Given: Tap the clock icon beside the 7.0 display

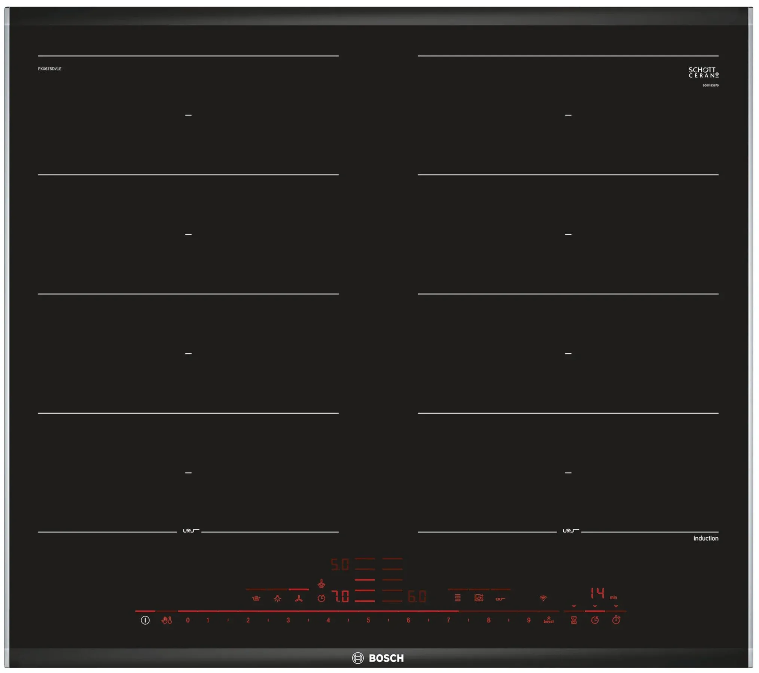Looking at the screenshot, I should click(x=321, y=598).
